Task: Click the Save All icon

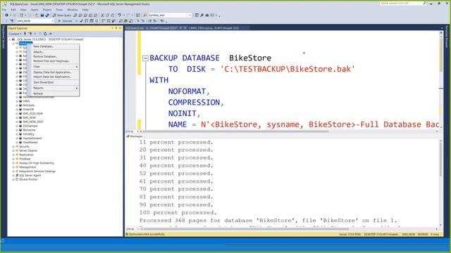Action: [x=47, y=15]
